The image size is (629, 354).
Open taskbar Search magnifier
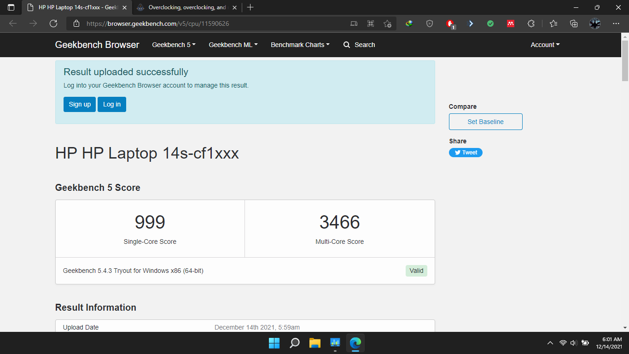click(x=294, y=343)
